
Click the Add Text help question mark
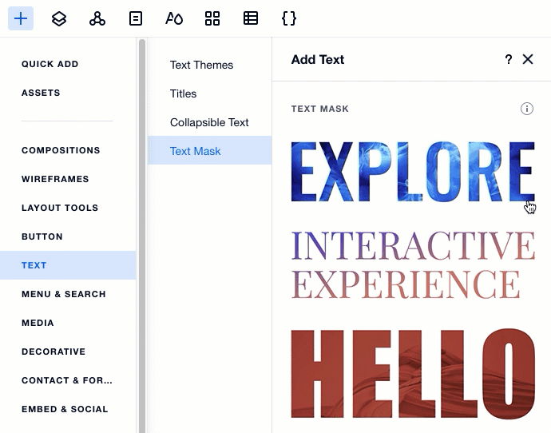(509, 59)
